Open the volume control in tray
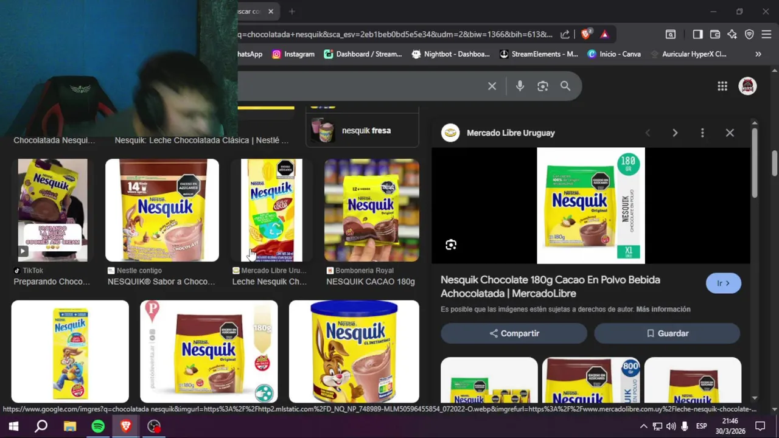Screen dimensions: 779x438 pyautogui.click(x=671, y=426)
